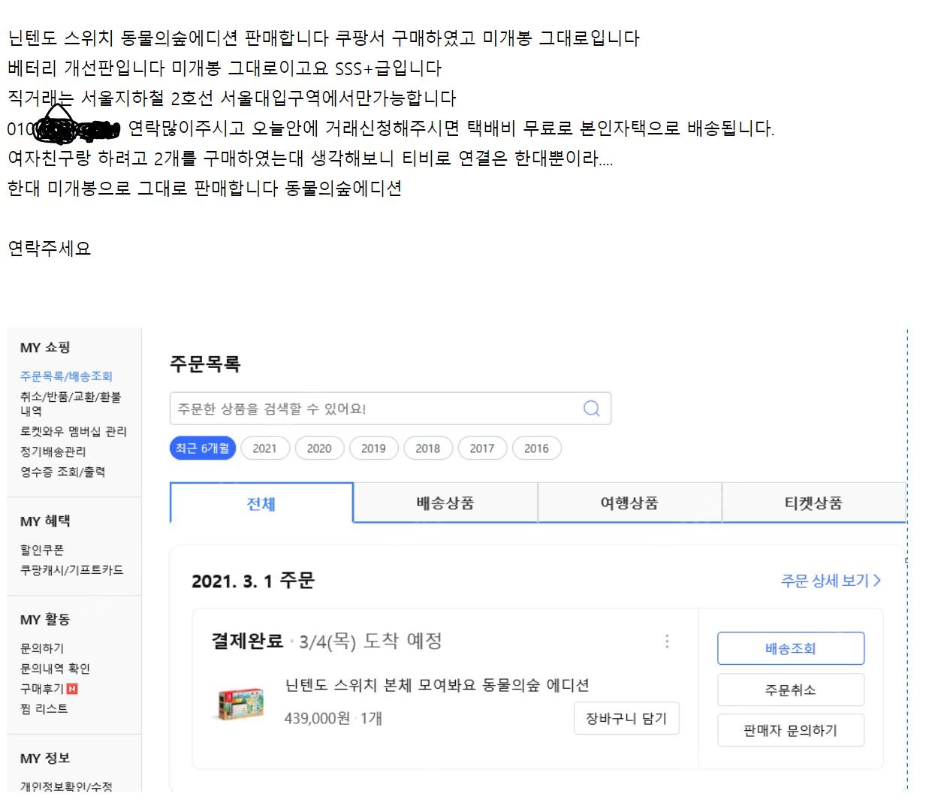The width and height of the screenshot is (932, 812).
Task: Click the MY 정보 sidebar heading
Action: pos(45,759)
